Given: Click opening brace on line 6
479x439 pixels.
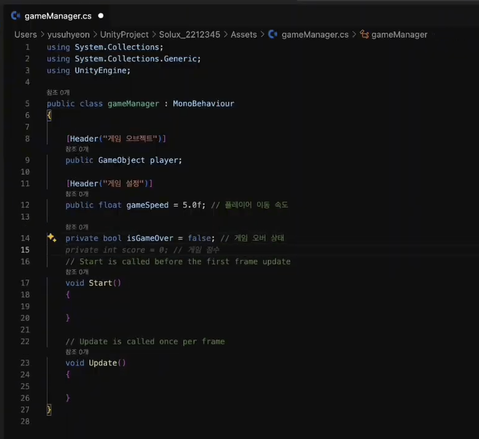Looking at the screenshot, I should (x=49, y=116).
